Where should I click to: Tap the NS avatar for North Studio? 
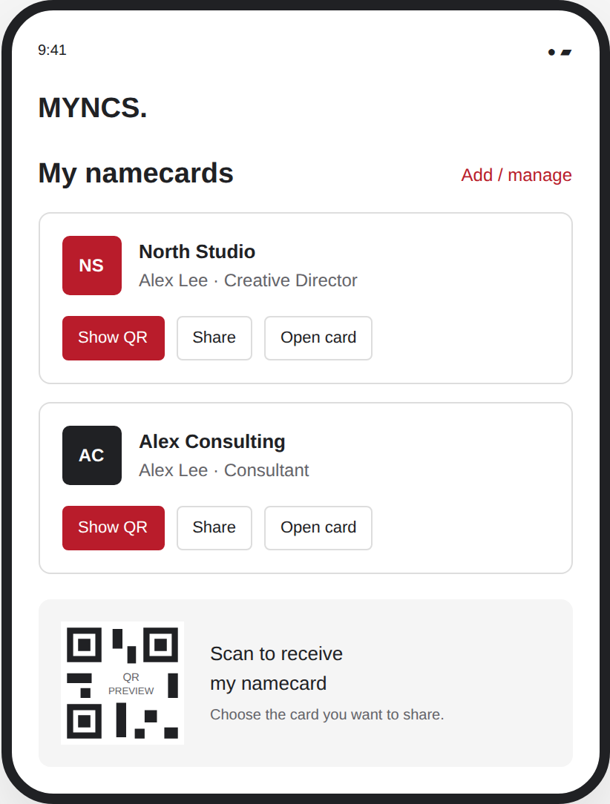92,266
